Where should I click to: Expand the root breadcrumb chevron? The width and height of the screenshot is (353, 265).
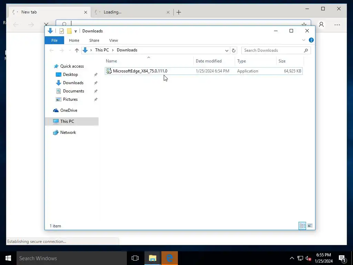(91, 50)
